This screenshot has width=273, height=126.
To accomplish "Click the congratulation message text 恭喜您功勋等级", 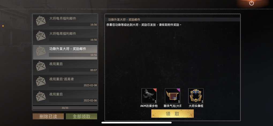I will pyautogui.click(x=144, y=25).
